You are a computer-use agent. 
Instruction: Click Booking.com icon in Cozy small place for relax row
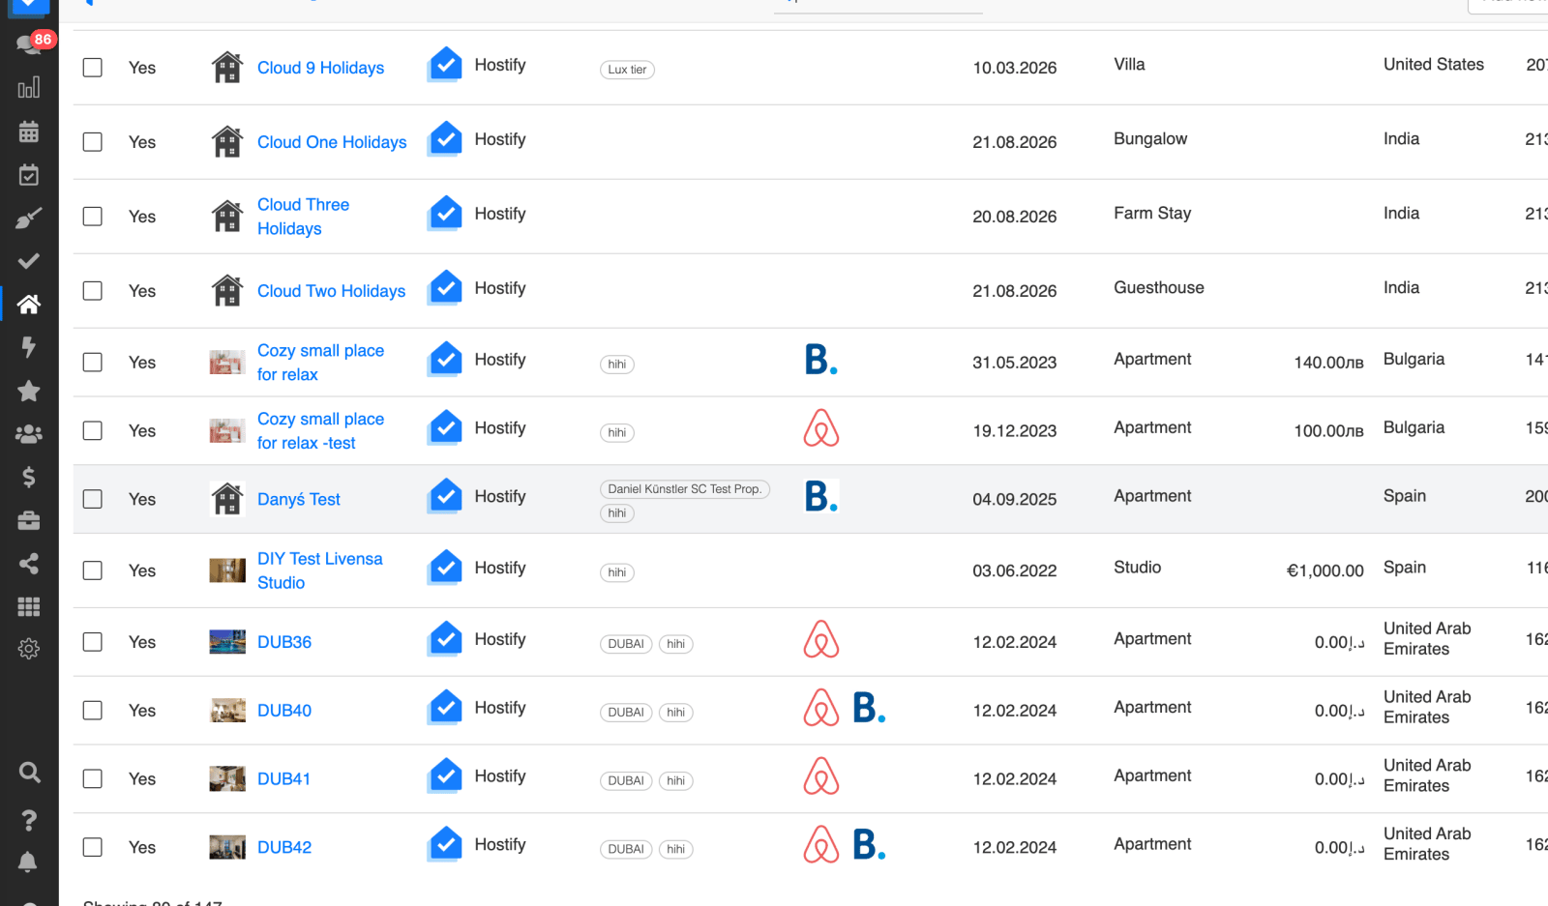pos(820,360)
